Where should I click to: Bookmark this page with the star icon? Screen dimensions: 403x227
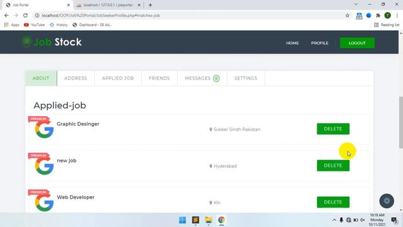348,15
